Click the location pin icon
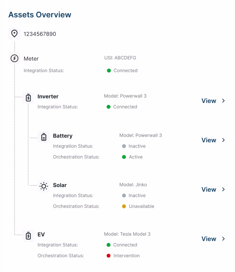The width and height of the screenshot is (235, 272). (x=14, y=34)
